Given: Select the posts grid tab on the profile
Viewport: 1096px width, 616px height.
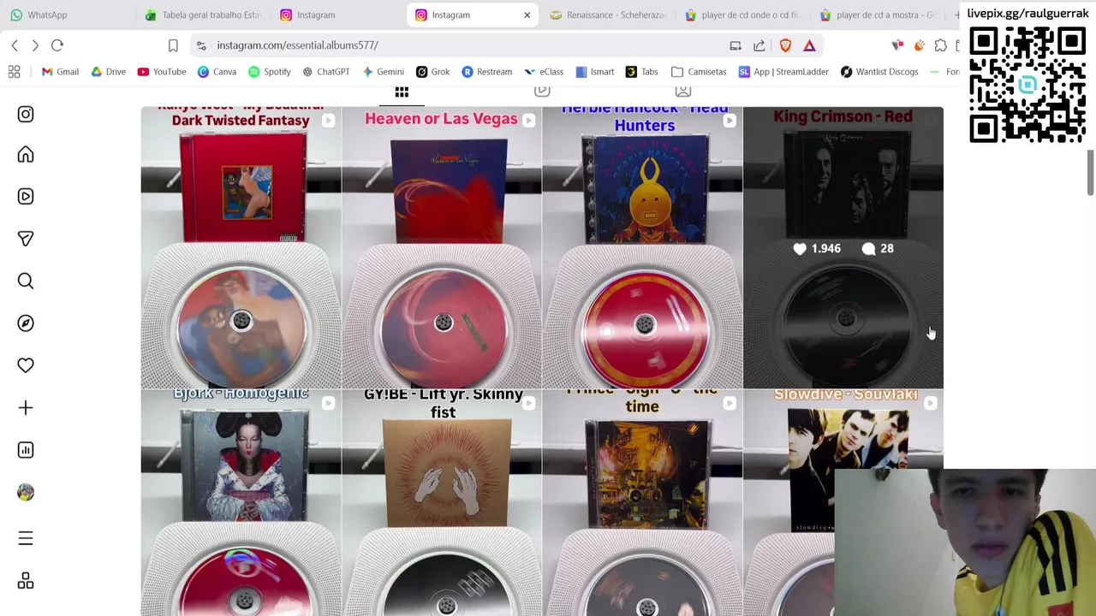Looking at the screenshot, I should click(402, 92).
